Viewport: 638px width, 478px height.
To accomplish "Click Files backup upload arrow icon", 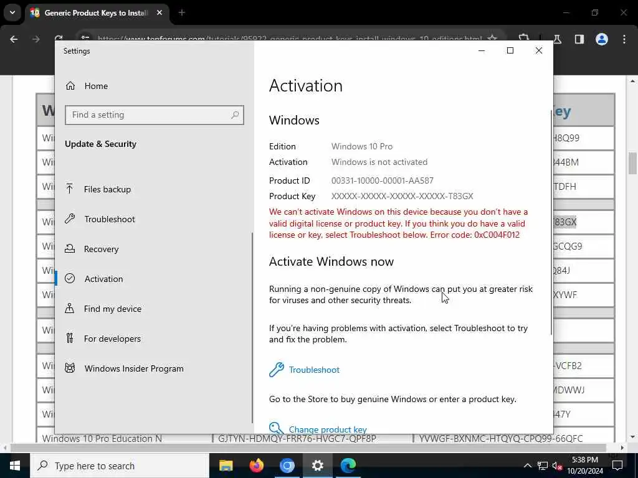I will pyautogui.click(x=70, y=189).
